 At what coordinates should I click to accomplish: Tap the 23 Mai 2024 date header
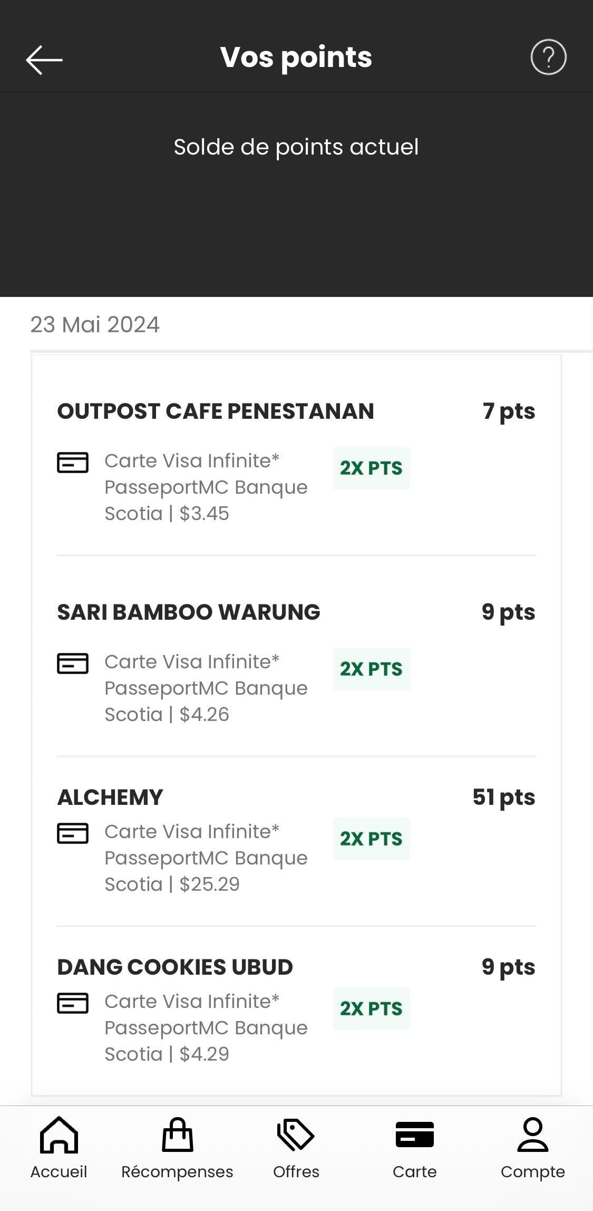point(95,325)
